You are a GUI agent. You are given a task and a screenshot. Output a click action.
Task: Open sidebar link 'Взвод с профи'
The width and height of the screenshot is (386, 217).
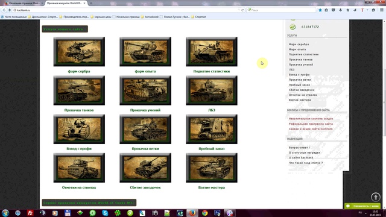pos(299,75)
